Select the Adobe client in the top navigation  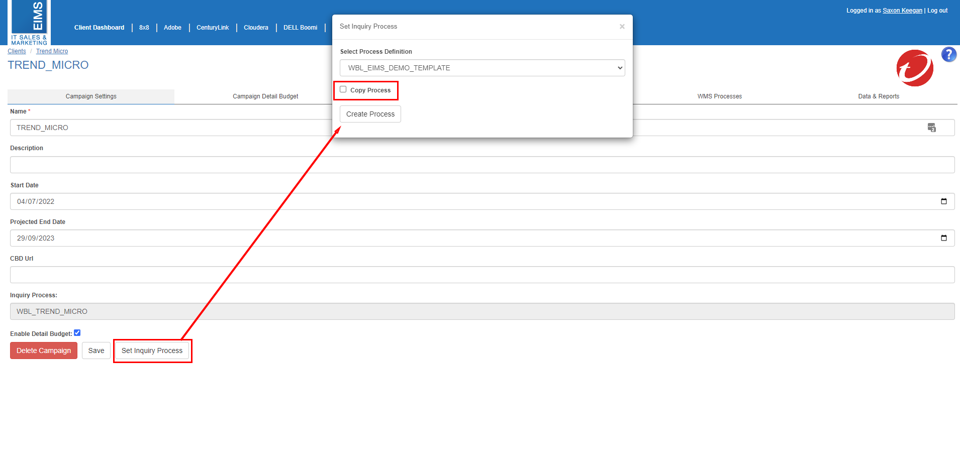click(172, 28)
